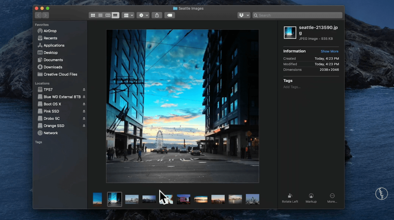Open the item grouping dropdown
Viewport: 394px width, 220px height.
tap(128, 15)
